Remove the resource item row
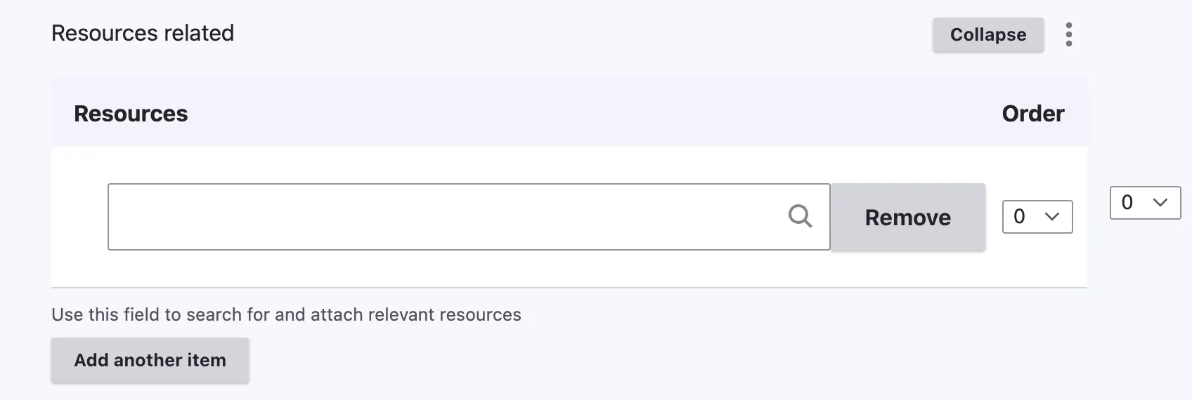The width and height of the screenshot is (1192, 400). [907, 218]
